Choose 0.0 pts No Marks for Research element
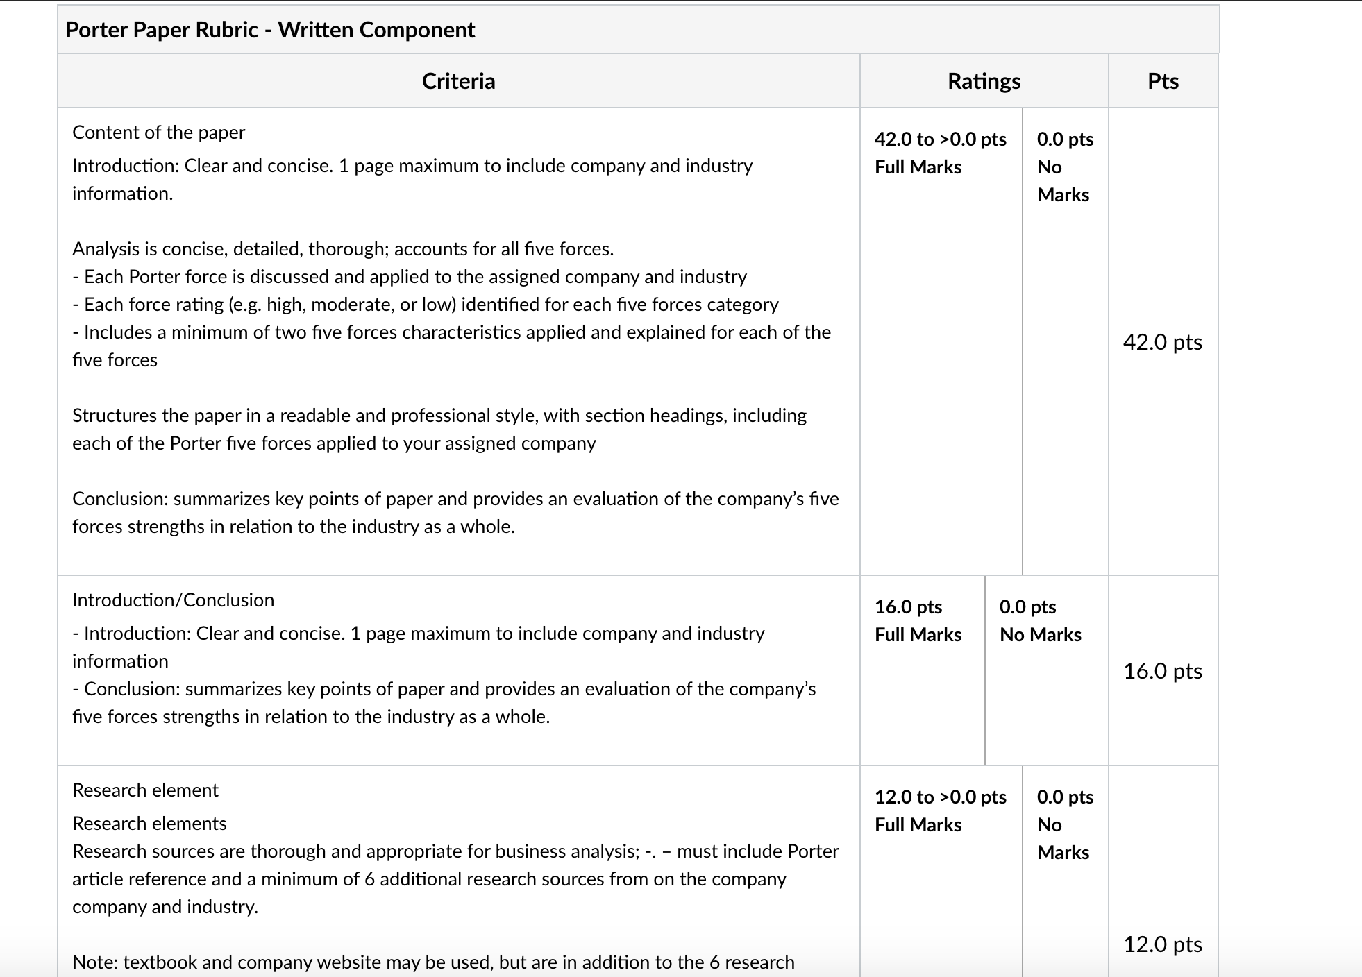Viewport: 1362px width, 977px height. [1065, 824]
